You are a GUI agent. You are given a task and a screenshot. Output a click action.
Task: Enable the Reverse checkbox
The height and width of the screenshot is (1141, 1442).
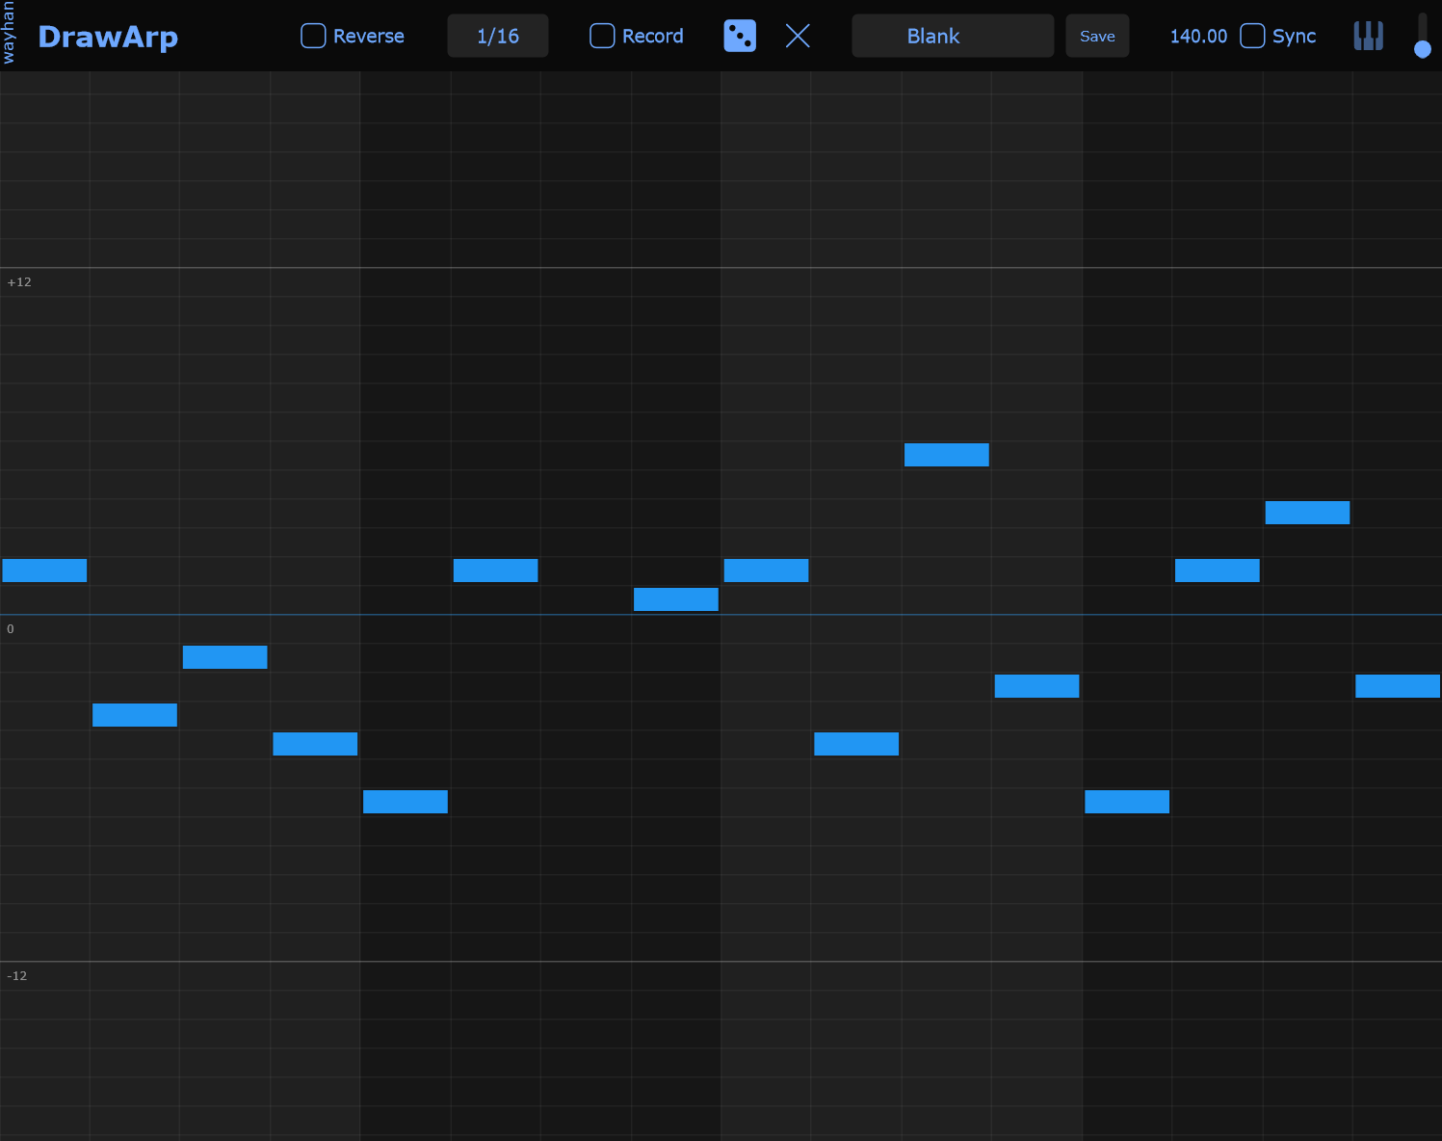[x=314, y=36]
